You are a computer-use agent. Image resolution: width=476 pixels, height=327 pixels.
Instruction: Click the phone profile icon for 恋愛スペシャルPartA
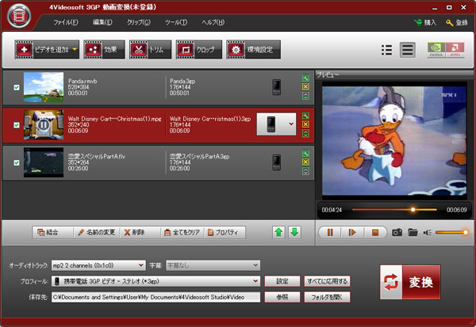[x=277, y=162]
